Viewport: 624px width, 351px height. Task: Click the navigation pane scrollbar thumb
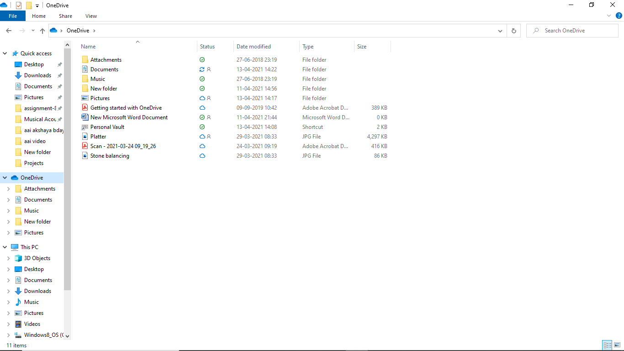coord(68,169)
